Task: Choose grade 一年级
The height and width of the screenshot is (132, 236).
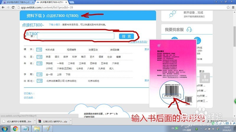Action: pyautogui.click(x=60, y=63)
